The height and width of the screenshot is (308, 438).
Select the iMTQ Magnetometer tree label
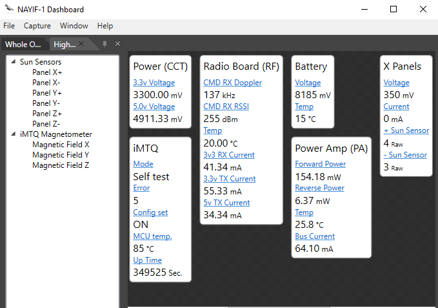[x=56, y=134]
